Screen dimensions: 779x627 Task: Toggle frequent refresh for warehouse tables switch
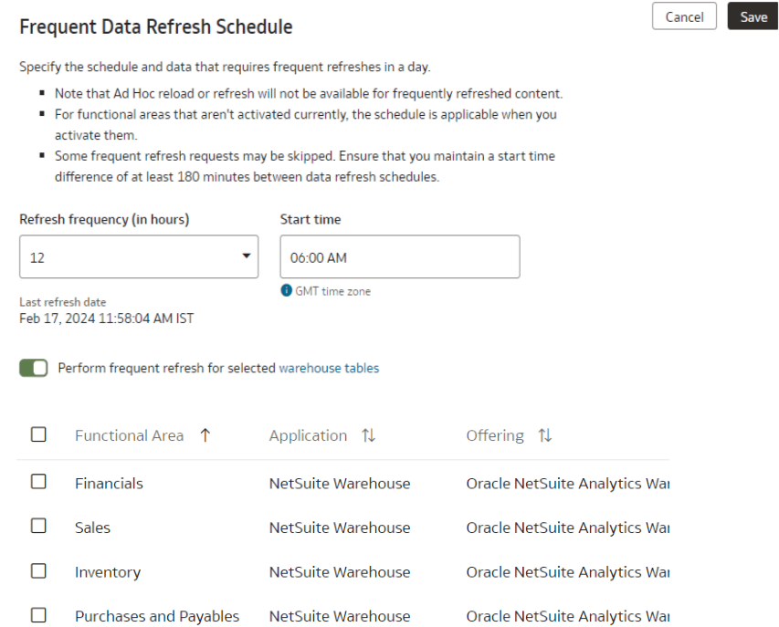[34, 368]
